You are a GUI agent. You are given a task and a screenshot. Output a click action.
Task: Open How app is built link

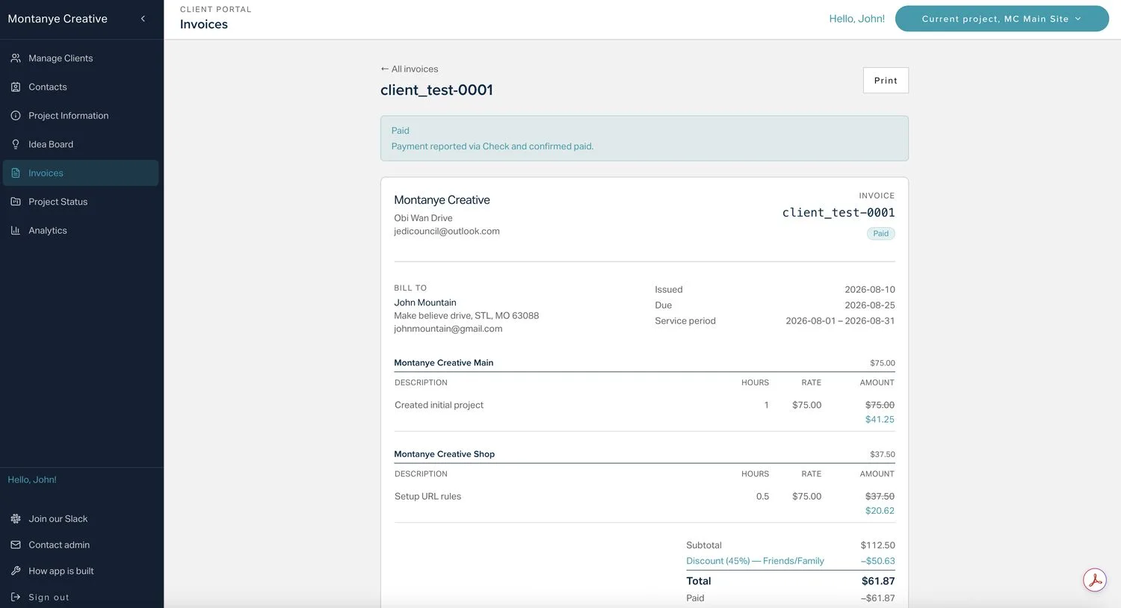tap(61, 571)
